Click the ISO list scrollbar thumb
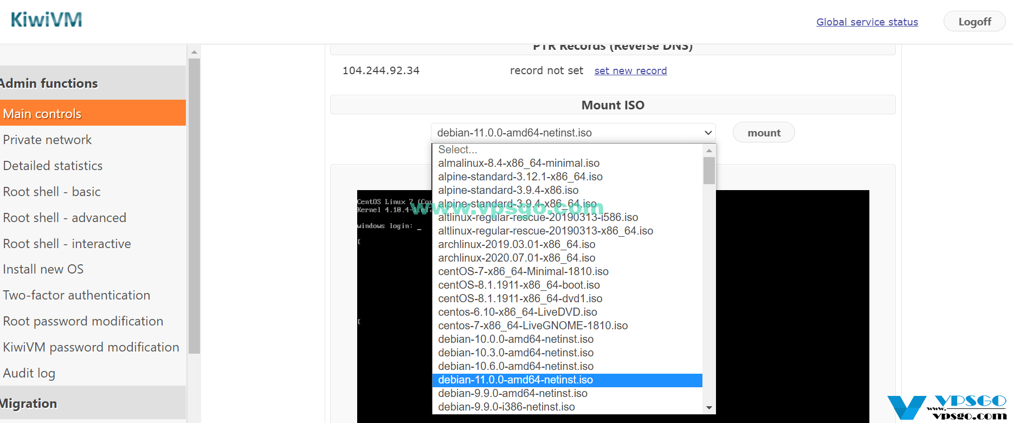Image resolution: width=1013 pixels, height=423 pixels. 709,171
